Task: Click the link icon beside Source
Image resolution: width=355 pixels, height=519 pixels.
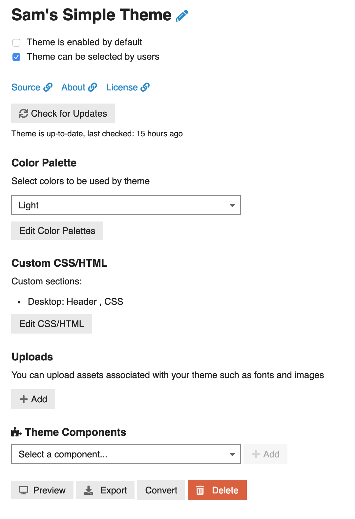Action: click(x=48, y=87)
